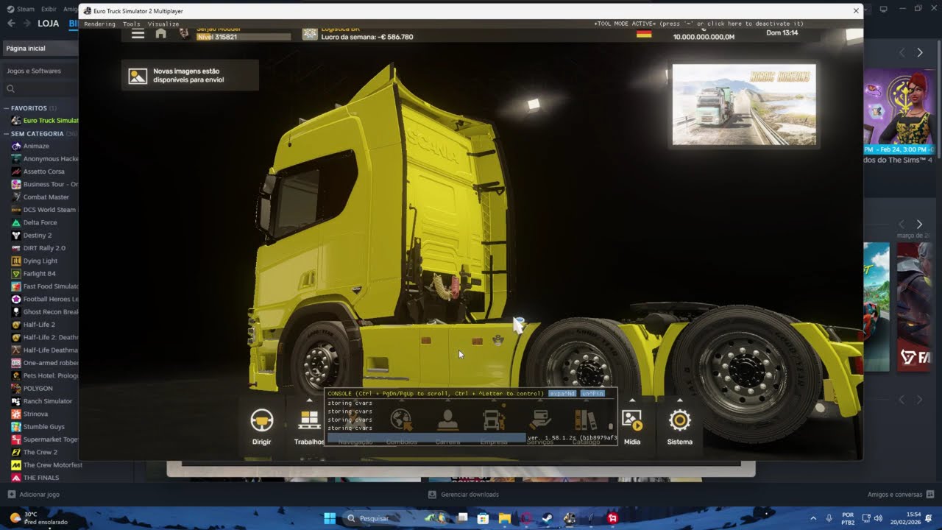Deactivate tool mode via the TOOL MODE ACTIVE text

point(698,24)
